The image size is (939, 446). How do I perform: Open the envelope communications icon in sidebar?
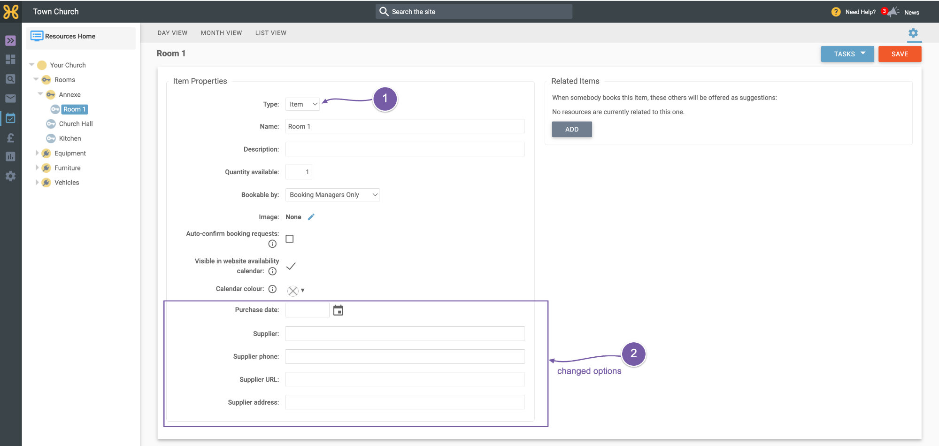tap(10, 98)
